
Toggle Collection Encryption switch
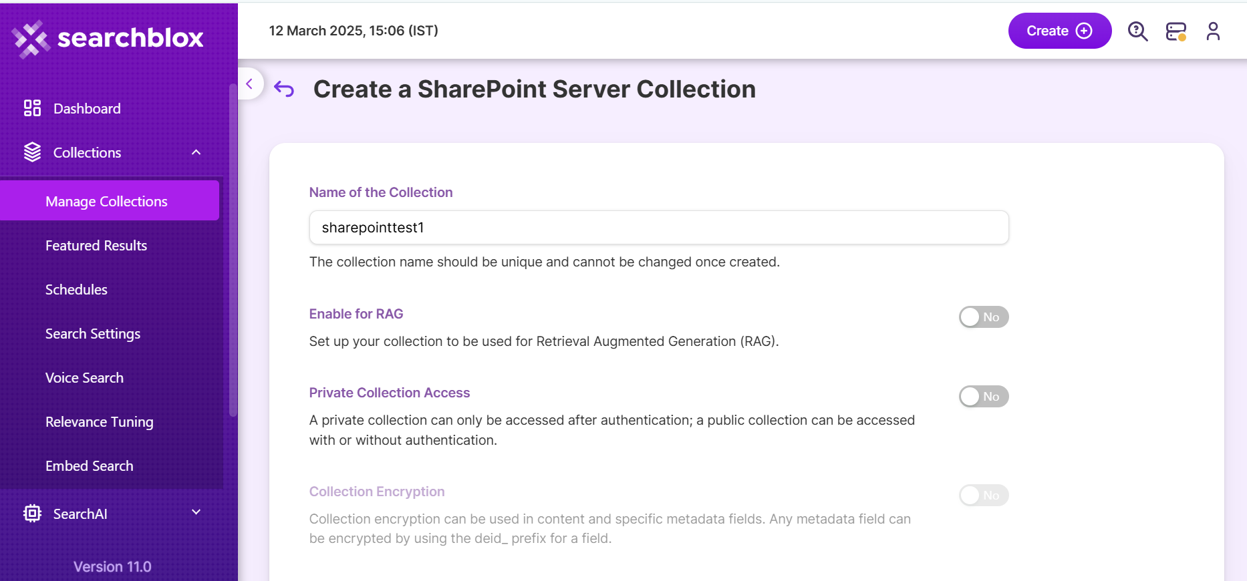pos(984,496)
